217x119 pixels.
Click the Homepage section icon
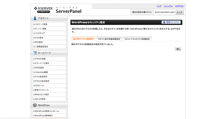tap(35, 53)
